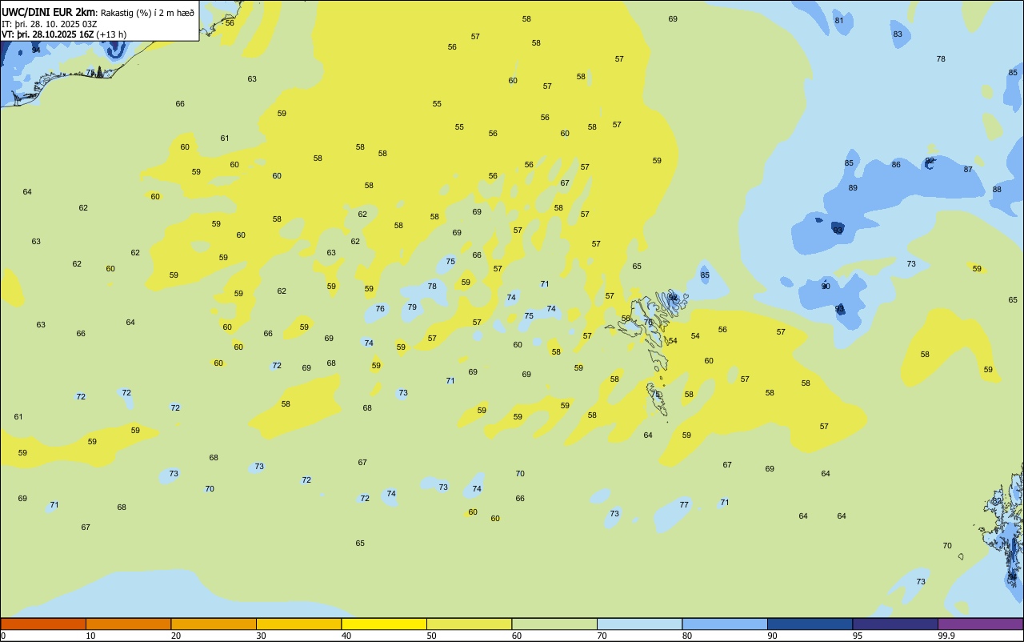The height and width of the screenshot is (642, 1024).
Task: Click the 'IT: þri. 28. 10. 2025 03Z' line
Action: click(50, 24)
